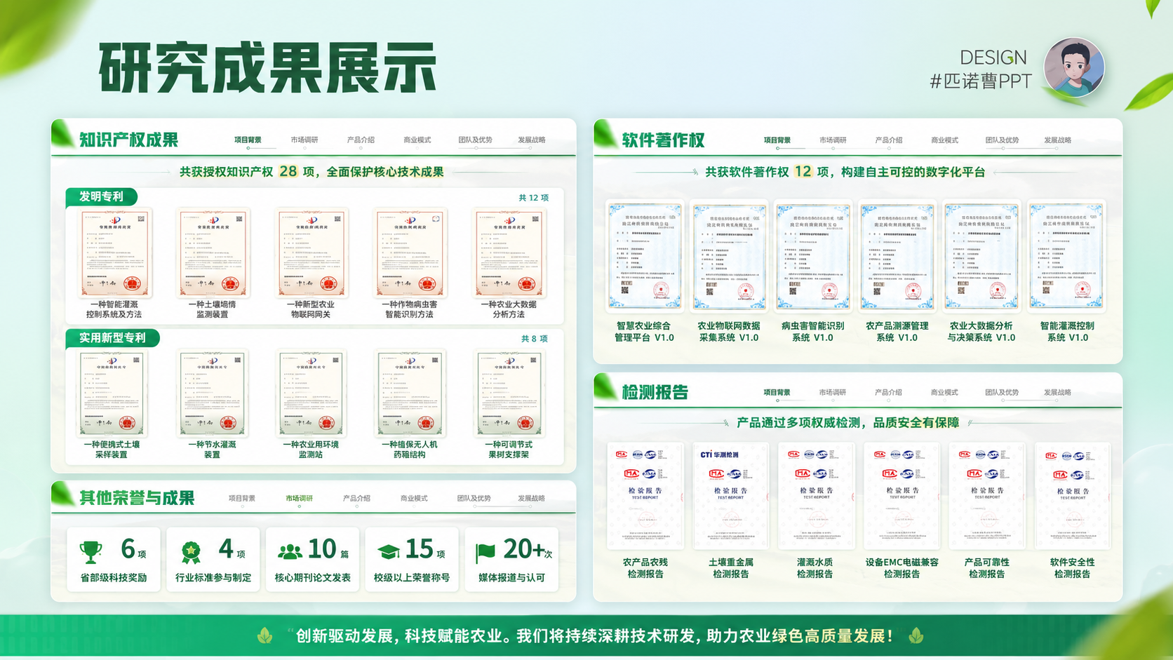
Task: Click the highlighted number 12 in 软件著作权 summary
Action: tap(803, 171)
